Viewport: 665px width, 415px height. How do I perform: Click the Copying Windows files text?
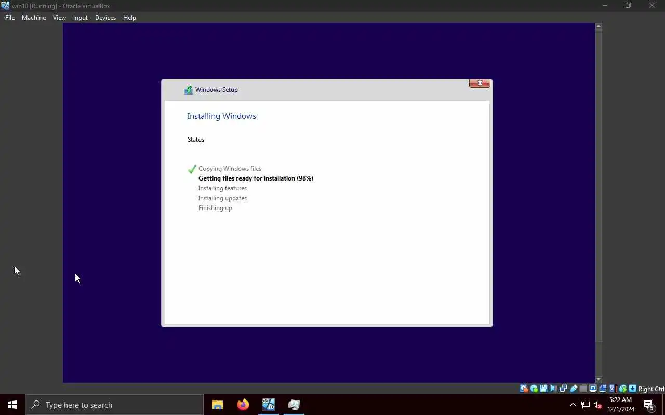click(x=230, y=169)
